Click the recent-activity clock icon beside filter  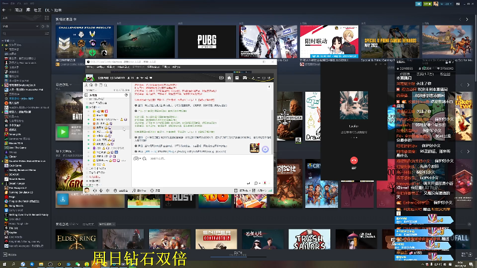click(x=42, y=26)
